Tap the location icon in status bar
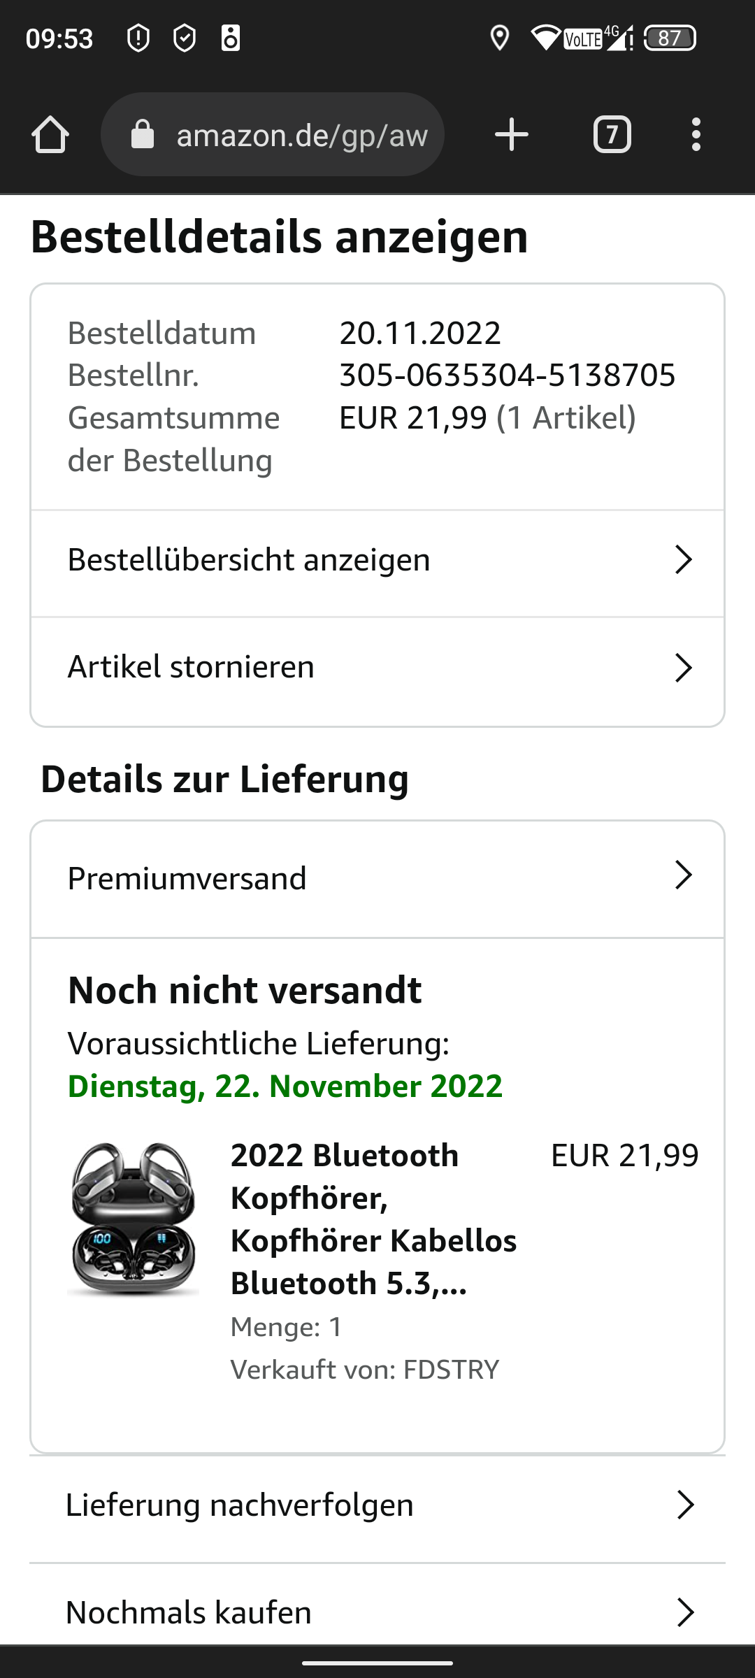This screenshot has width=755, height=1678. pyautogui.click(x=499, y=38)
